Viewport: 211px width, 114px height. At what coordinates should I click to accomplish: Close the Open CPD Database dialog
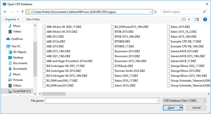click(x=207, y=4)
